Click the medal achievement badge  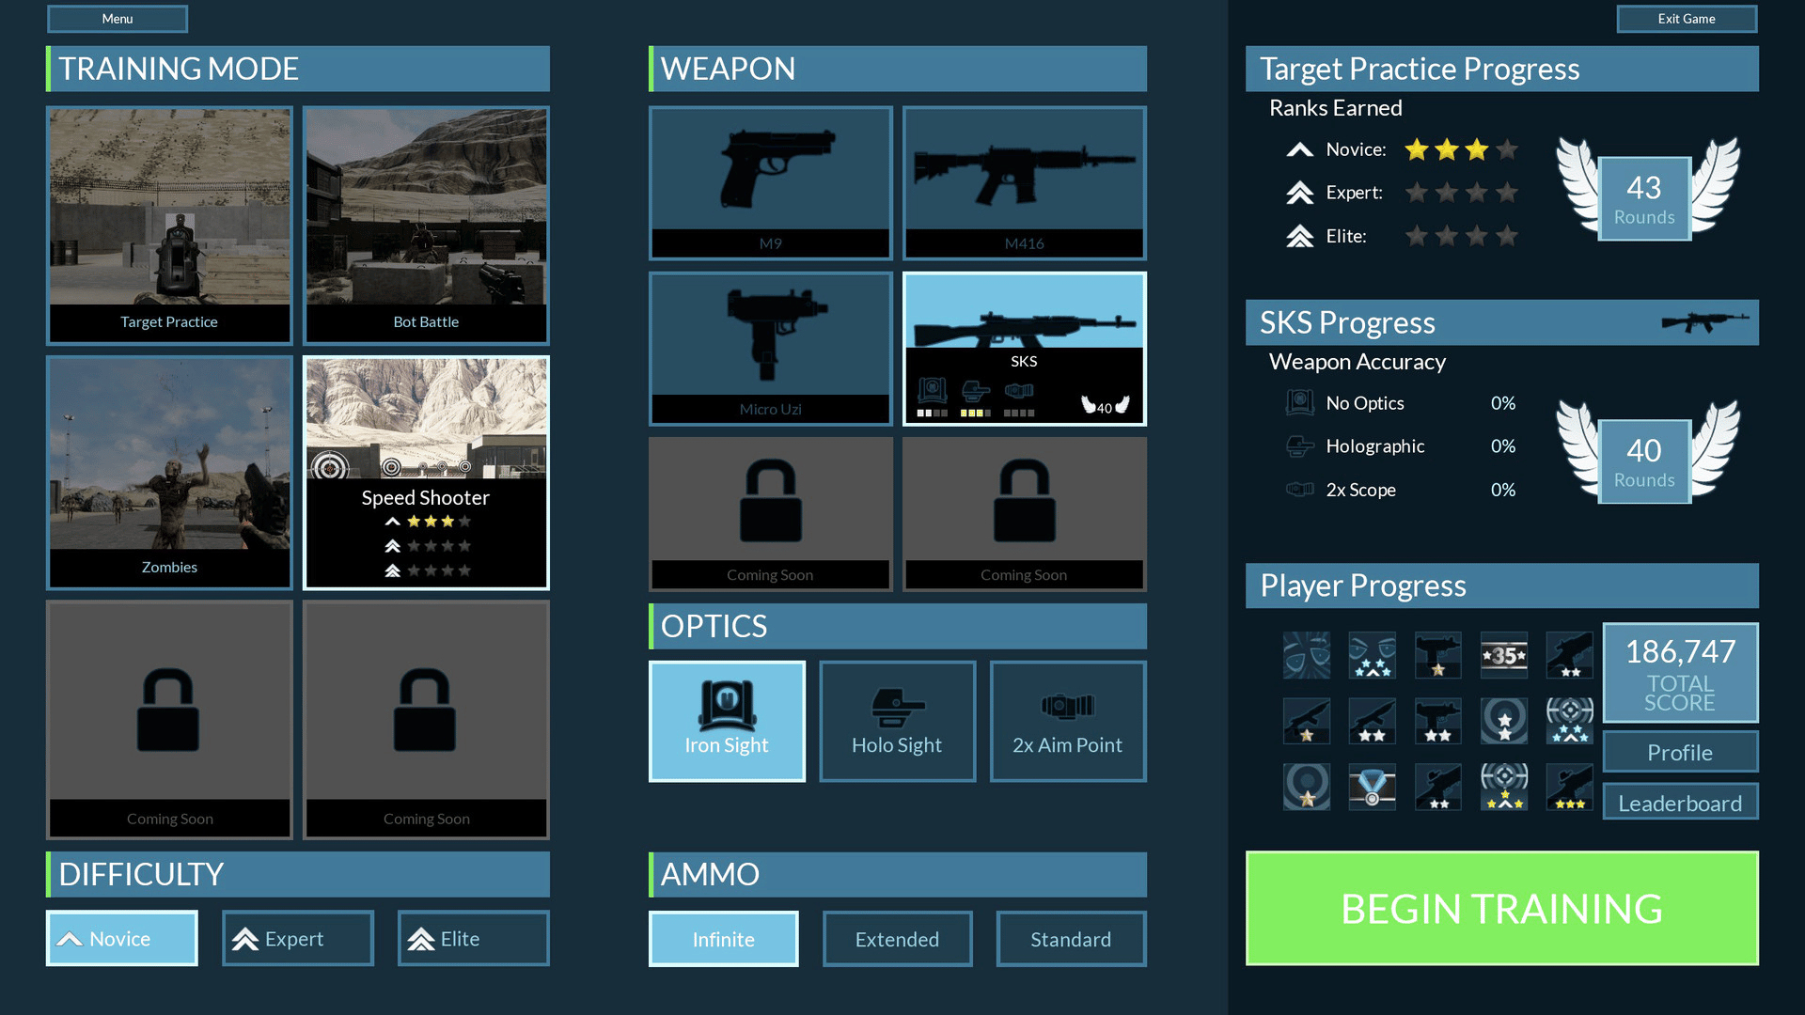point(1372,787)
